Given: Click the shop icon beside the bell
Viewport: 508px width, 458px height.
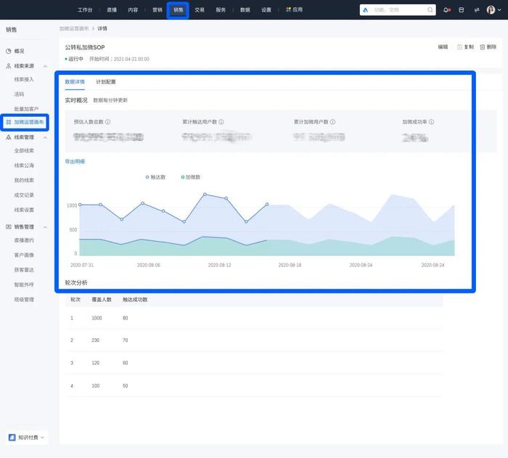Looking at the screenshot, I should [x=462, y=10].
